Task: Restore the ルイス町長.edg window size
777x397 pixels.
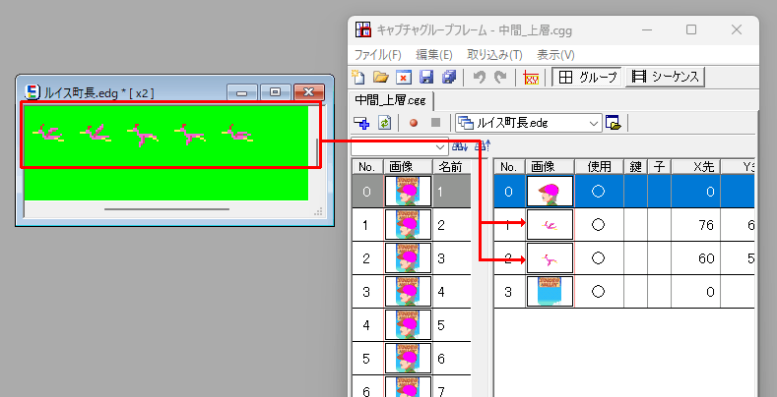Action: [x=276, y=92]
